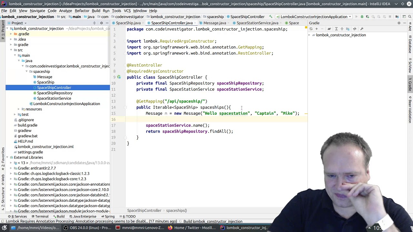Switch to the Message.java editor tab
This screenshot has height=232, width=413.
pos(215,23)
